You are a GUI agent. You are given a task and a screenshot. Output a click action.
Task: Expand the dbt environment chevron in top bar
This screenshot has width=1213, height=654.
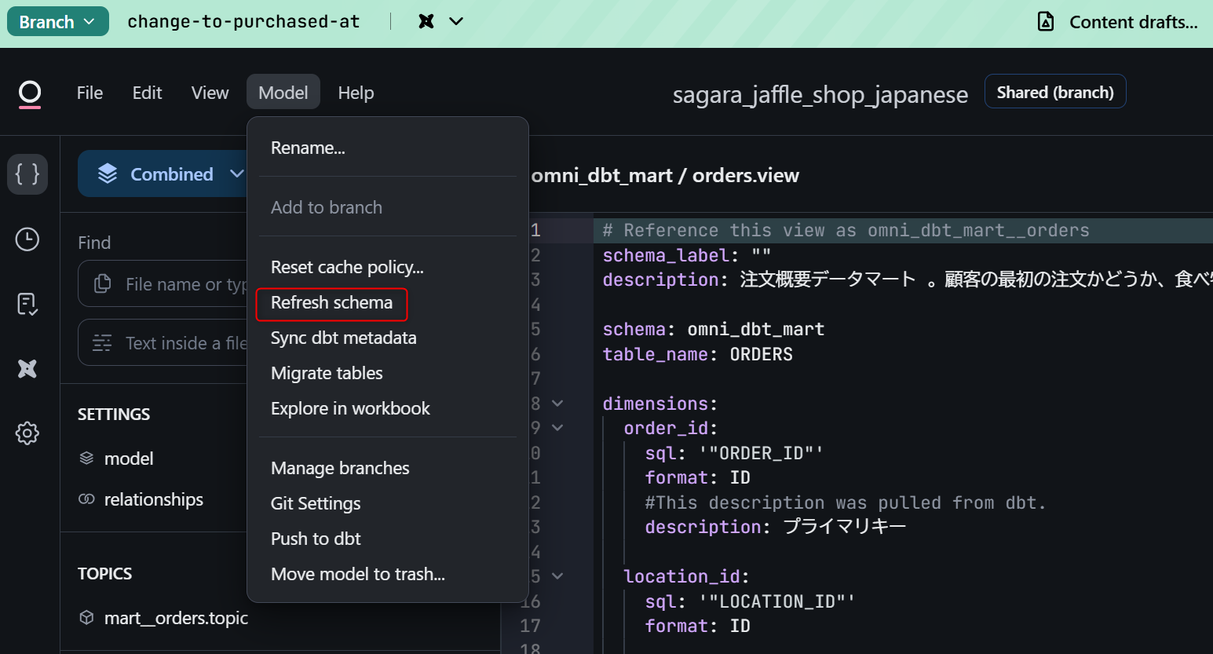456,22
